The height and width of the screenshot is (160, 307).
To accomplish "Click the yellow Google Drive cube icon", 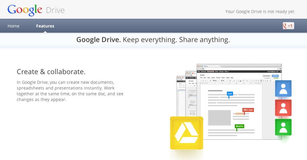I will pyautogui.click(x=187, y=133).
